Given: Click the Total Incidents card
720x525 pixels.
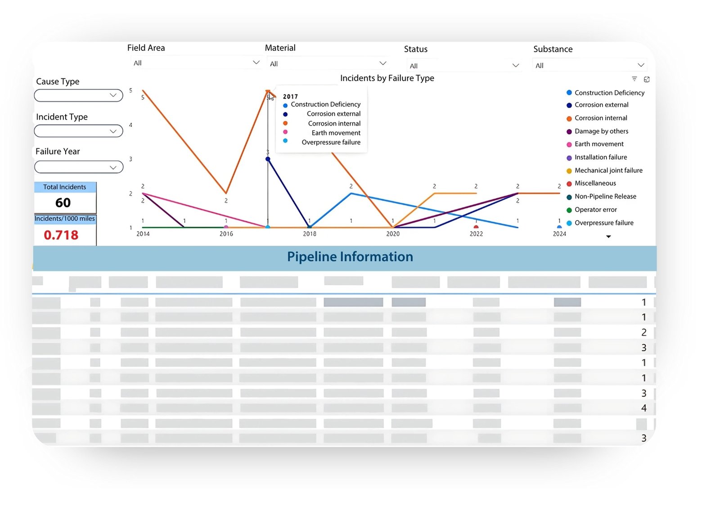Looking at the screenshot, I should (65, 197).
